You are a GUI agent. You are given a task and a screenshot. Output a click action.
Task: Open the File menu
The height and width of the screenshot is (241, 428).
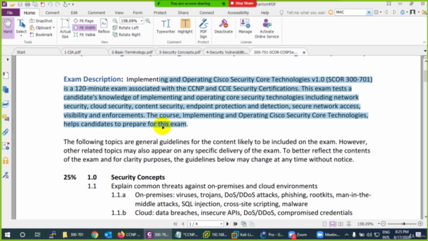pyautogui.click(x=10, y=13)
